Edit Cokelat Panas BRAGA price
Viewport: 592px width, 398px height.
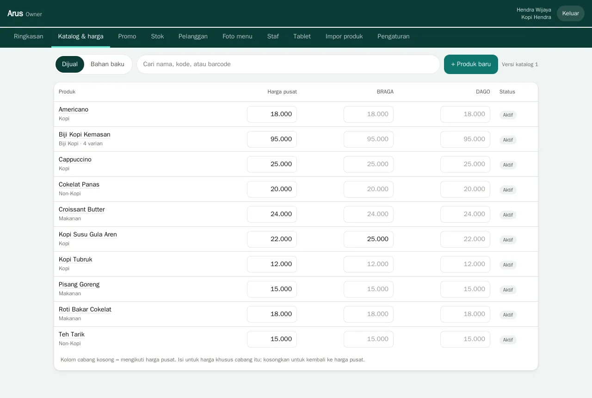tap(369, 189)
